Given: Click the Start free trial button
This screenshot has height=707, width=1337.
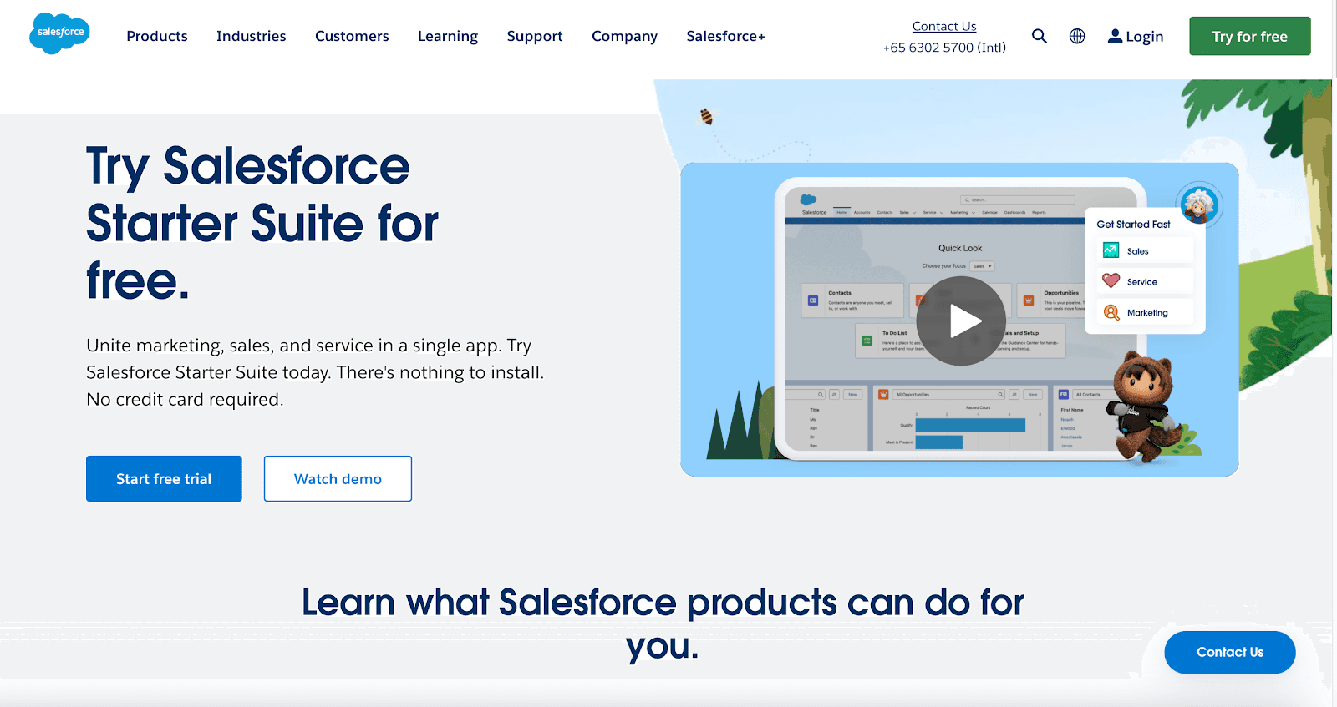Looking at the screenshot, I should pyautogui.click(x=164, y=478).
